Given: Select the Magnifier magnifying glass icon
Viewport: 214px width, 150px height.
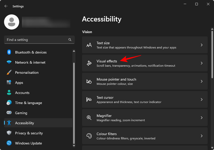Looking at the screenshot, I should tap(89, 118).
